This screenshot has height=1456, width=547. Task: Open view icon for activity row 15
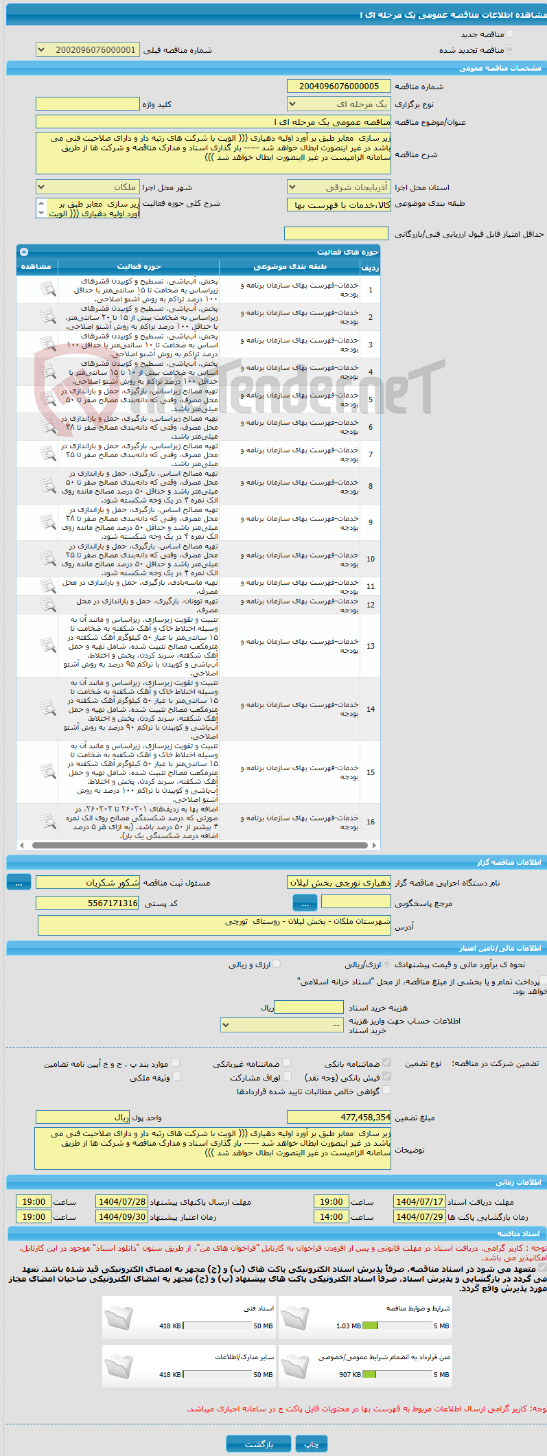coord(47,772)
